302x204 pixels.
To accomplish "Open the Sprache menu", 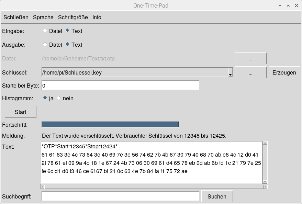I will pos(43,17).
